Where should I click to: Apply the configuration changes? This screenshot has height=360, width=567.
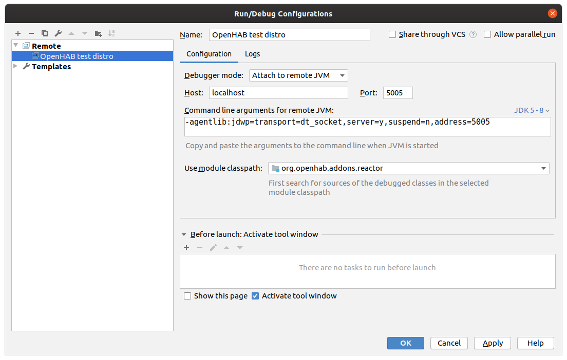tap(492, 343)
